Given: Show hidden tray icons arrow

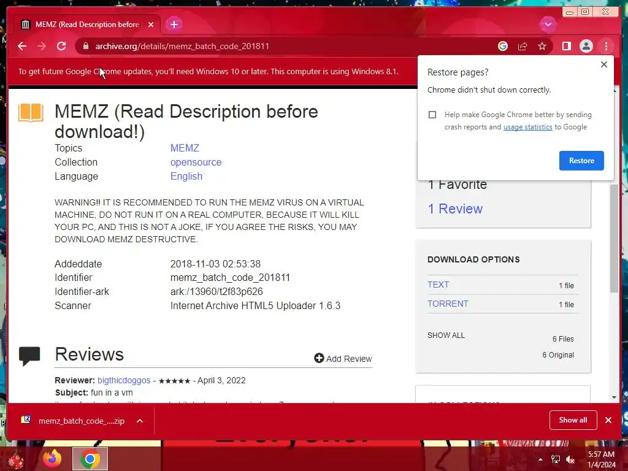Looking at the screenshot, I should point(540,459).
